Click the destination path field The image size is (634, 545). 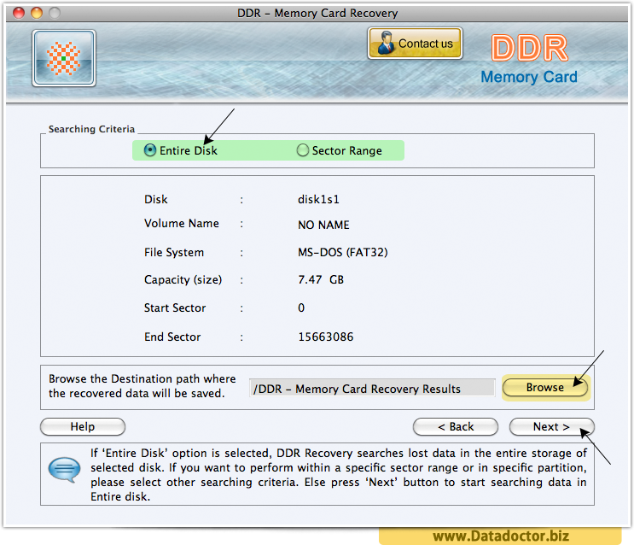(372, 389)
